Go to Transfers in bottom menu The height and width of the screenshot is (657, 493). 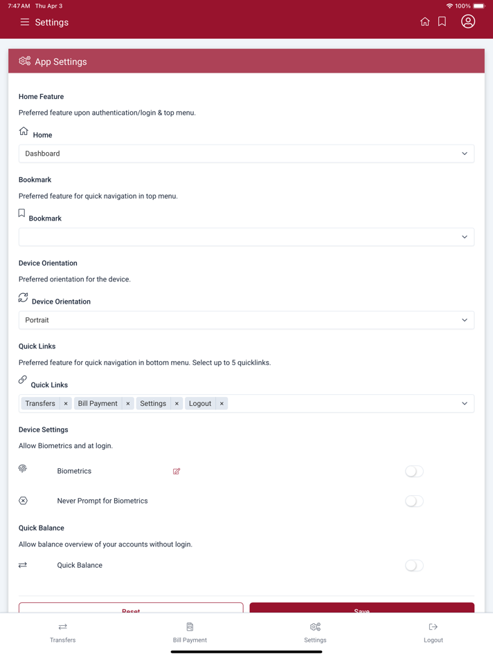[x=62, y=633]
